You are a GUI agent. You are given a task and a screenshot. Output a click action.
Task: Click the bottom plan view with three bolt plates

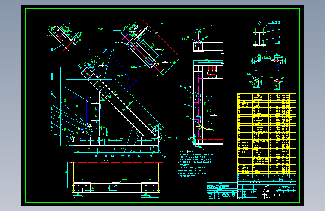[x=114, y=179]
